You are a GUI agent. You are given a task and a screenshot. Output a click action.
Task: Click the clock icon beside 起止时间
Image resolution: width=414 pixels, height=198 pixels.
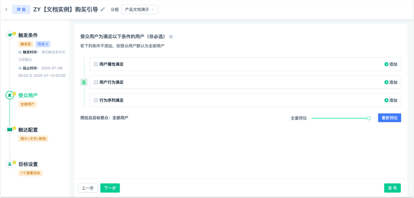click(x=20, y=68)
